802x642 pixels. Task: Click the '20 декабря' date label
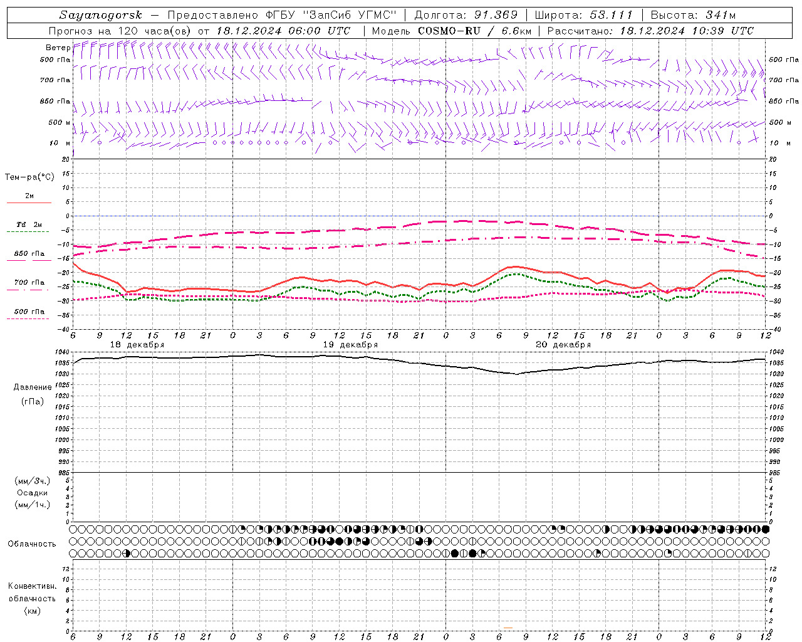point(563,345)
